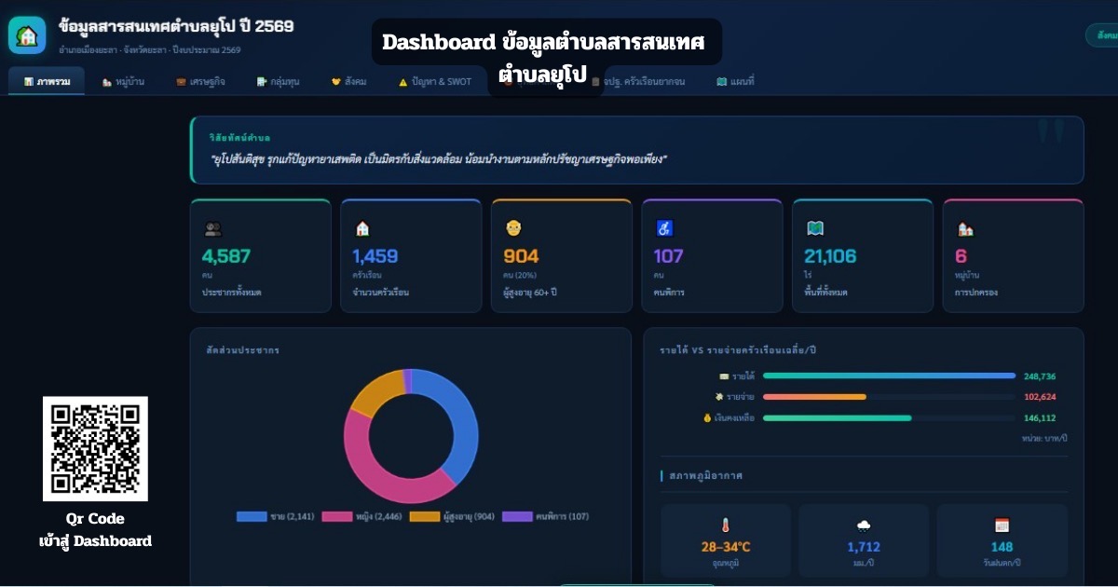This screenshot has height=587, width=1118.
Task: Click the thermometer icon in the weather section
Action: point(726,526)
